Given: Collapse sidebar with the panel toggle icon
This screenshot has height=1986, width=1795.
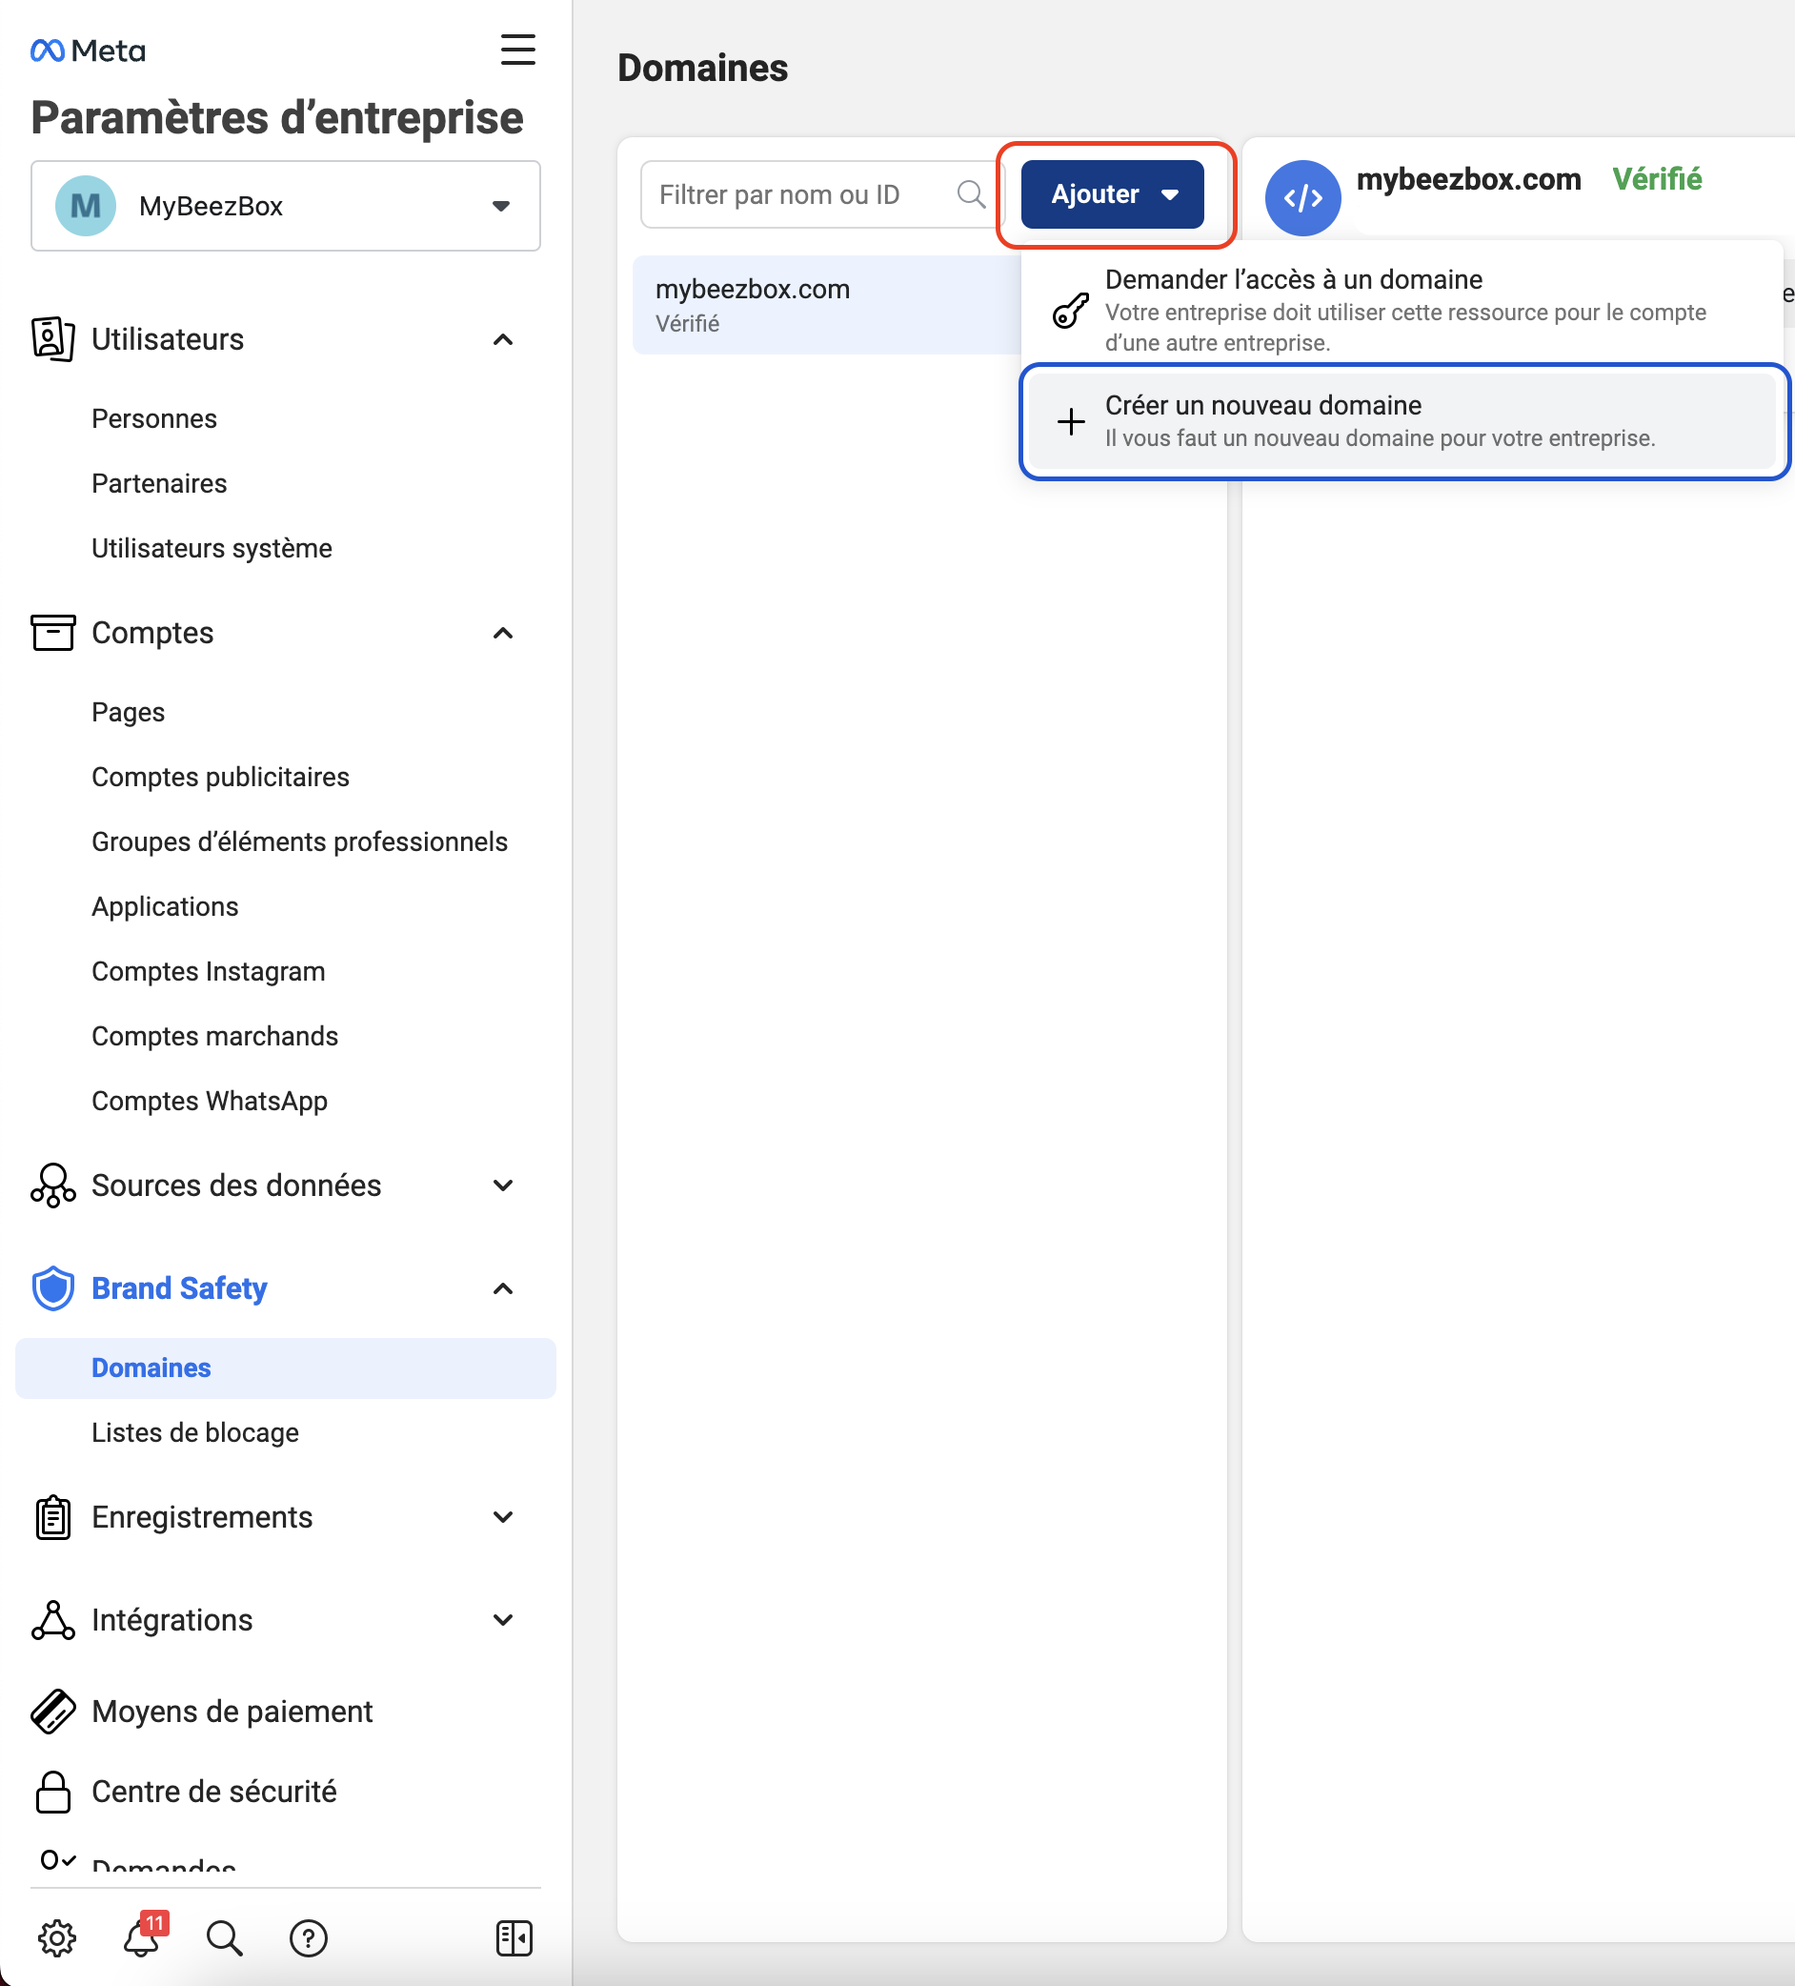Looking at the screenshot, I should pos(514,1937).
